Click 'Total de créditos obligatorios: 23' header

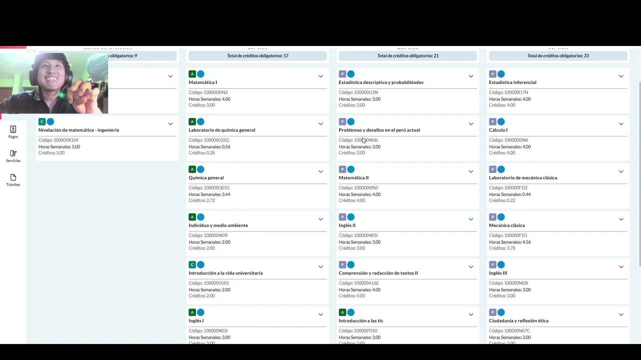tap(558, 56)
